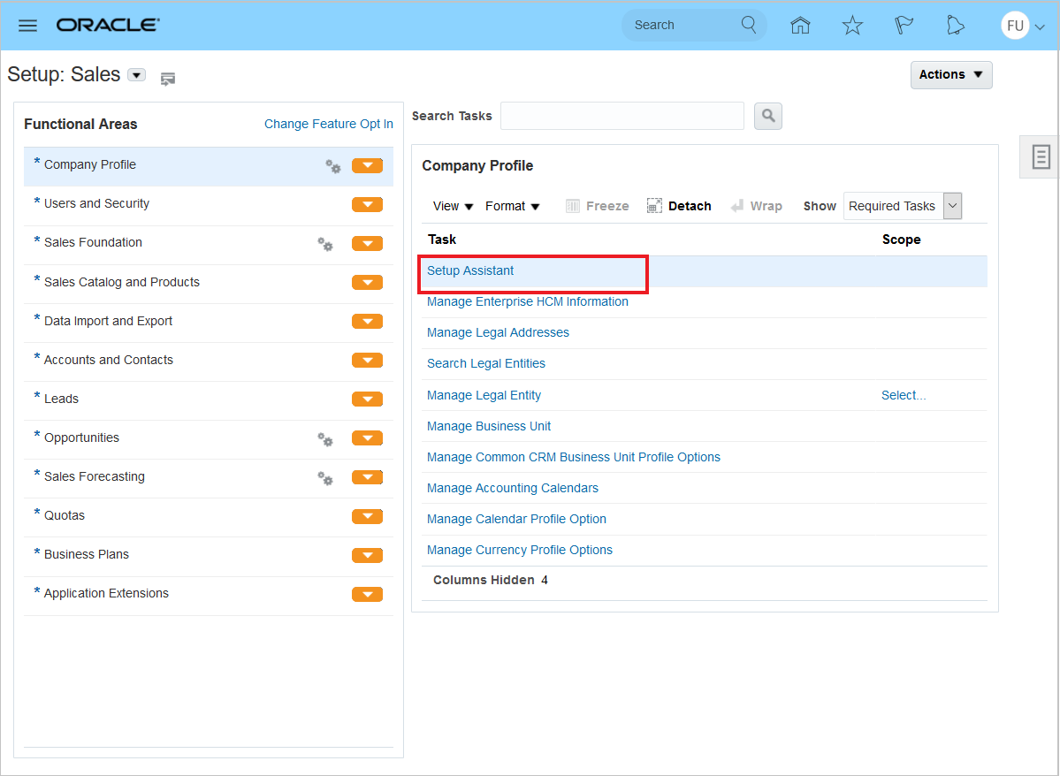Open orange dropdown for Accounts and Contacts
This screenshot has width=1060, height=776.
coord(367,361)
